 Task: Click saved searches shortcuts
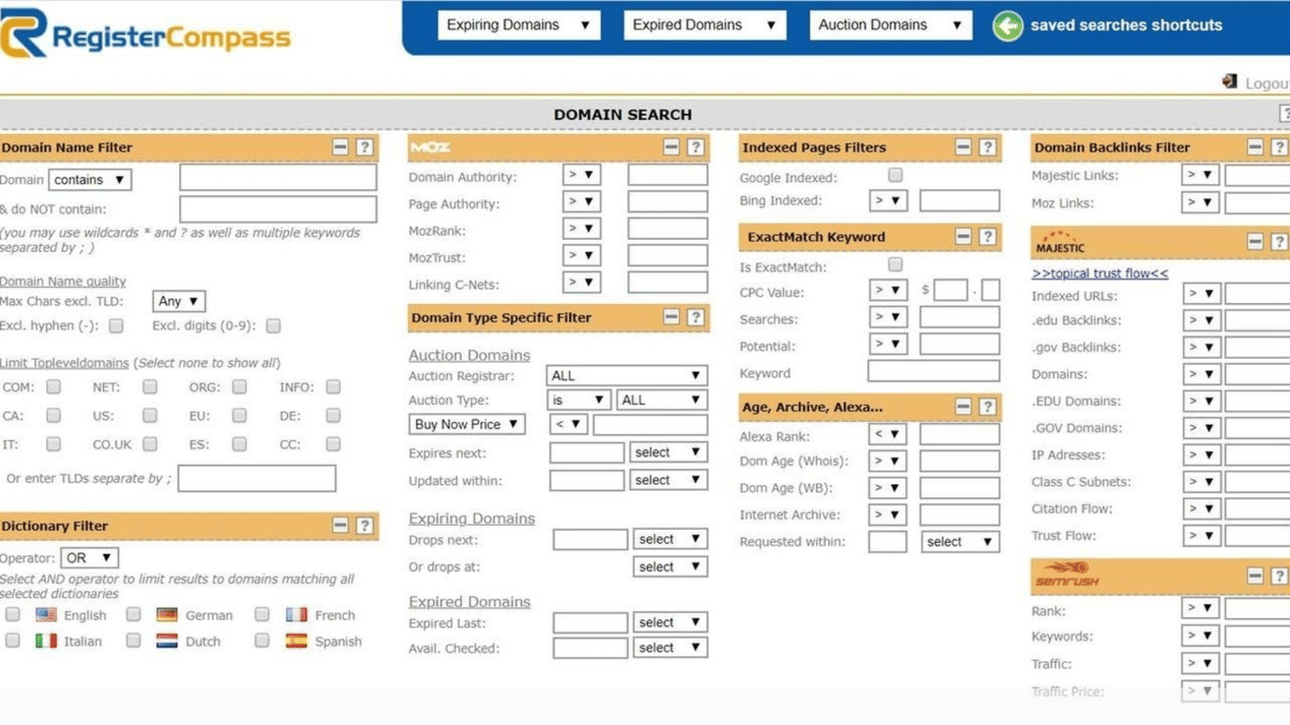[1126, 25]
